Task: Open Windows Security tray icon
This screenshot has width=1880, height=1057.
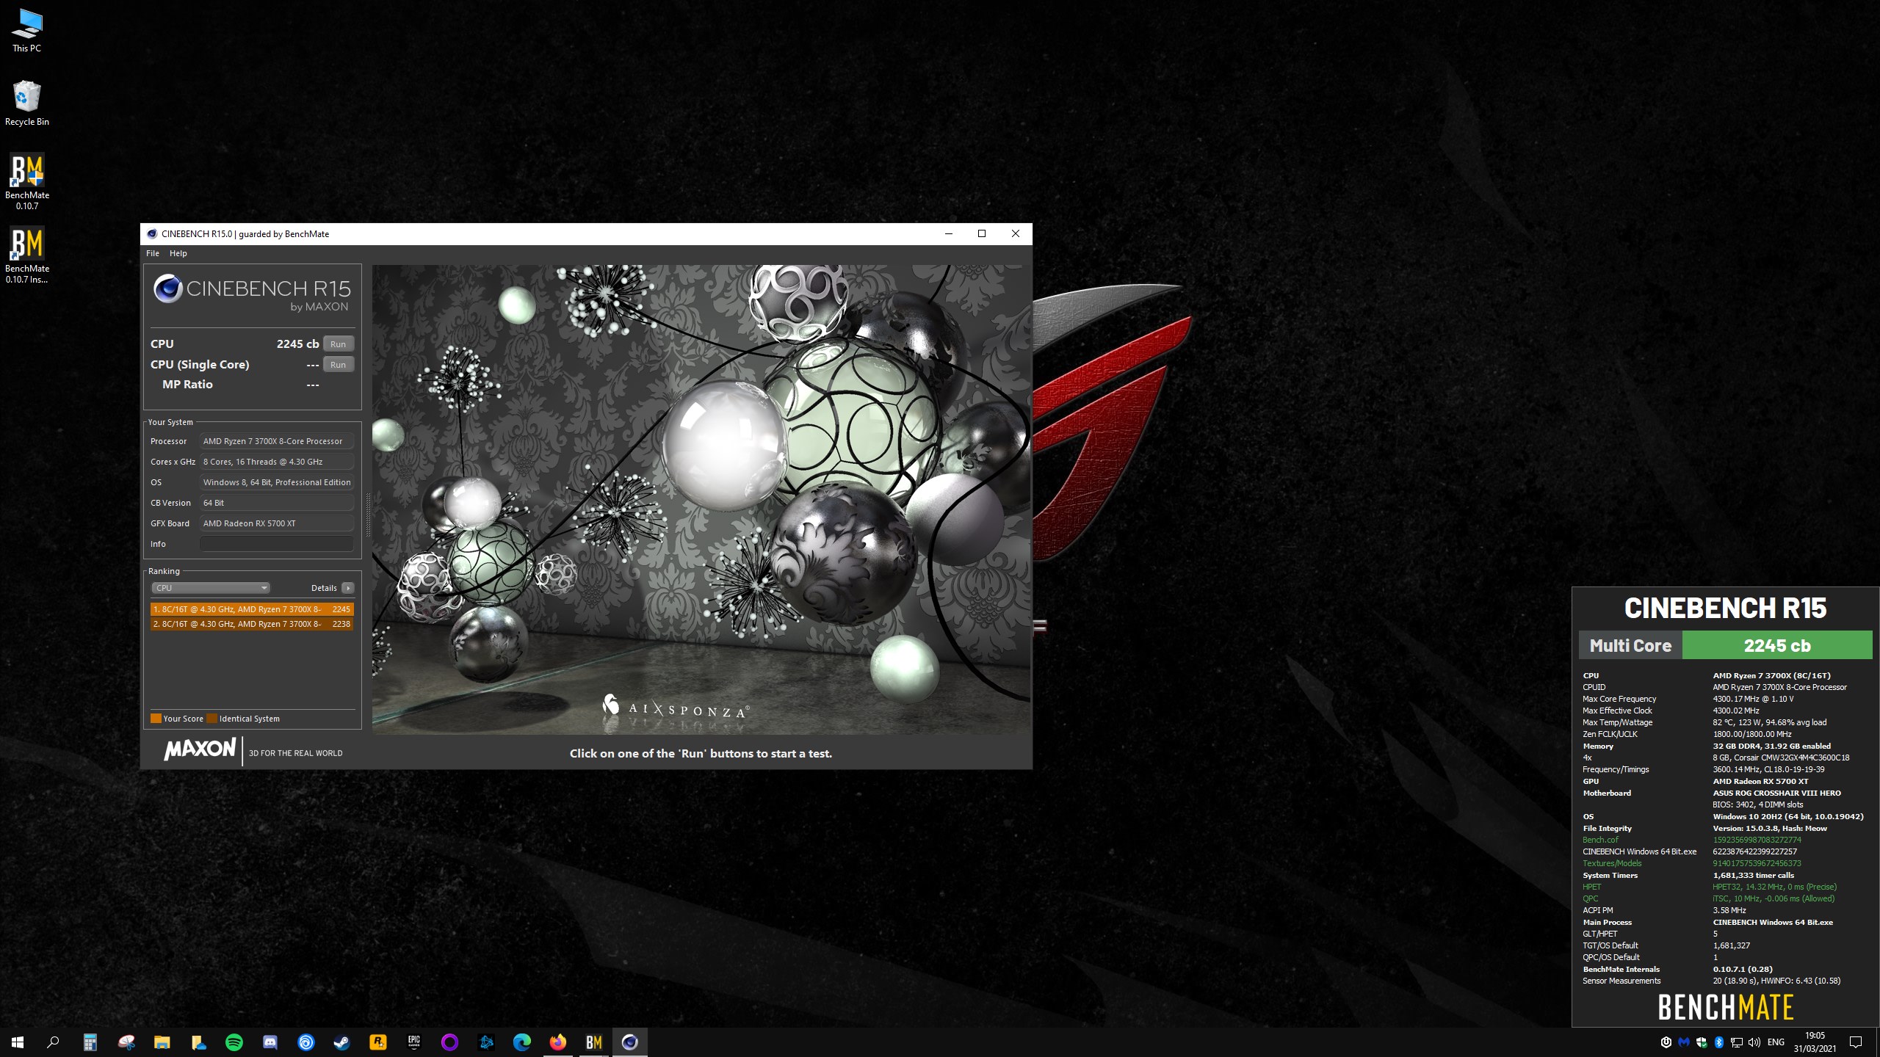Action: coord(1702,1042)
